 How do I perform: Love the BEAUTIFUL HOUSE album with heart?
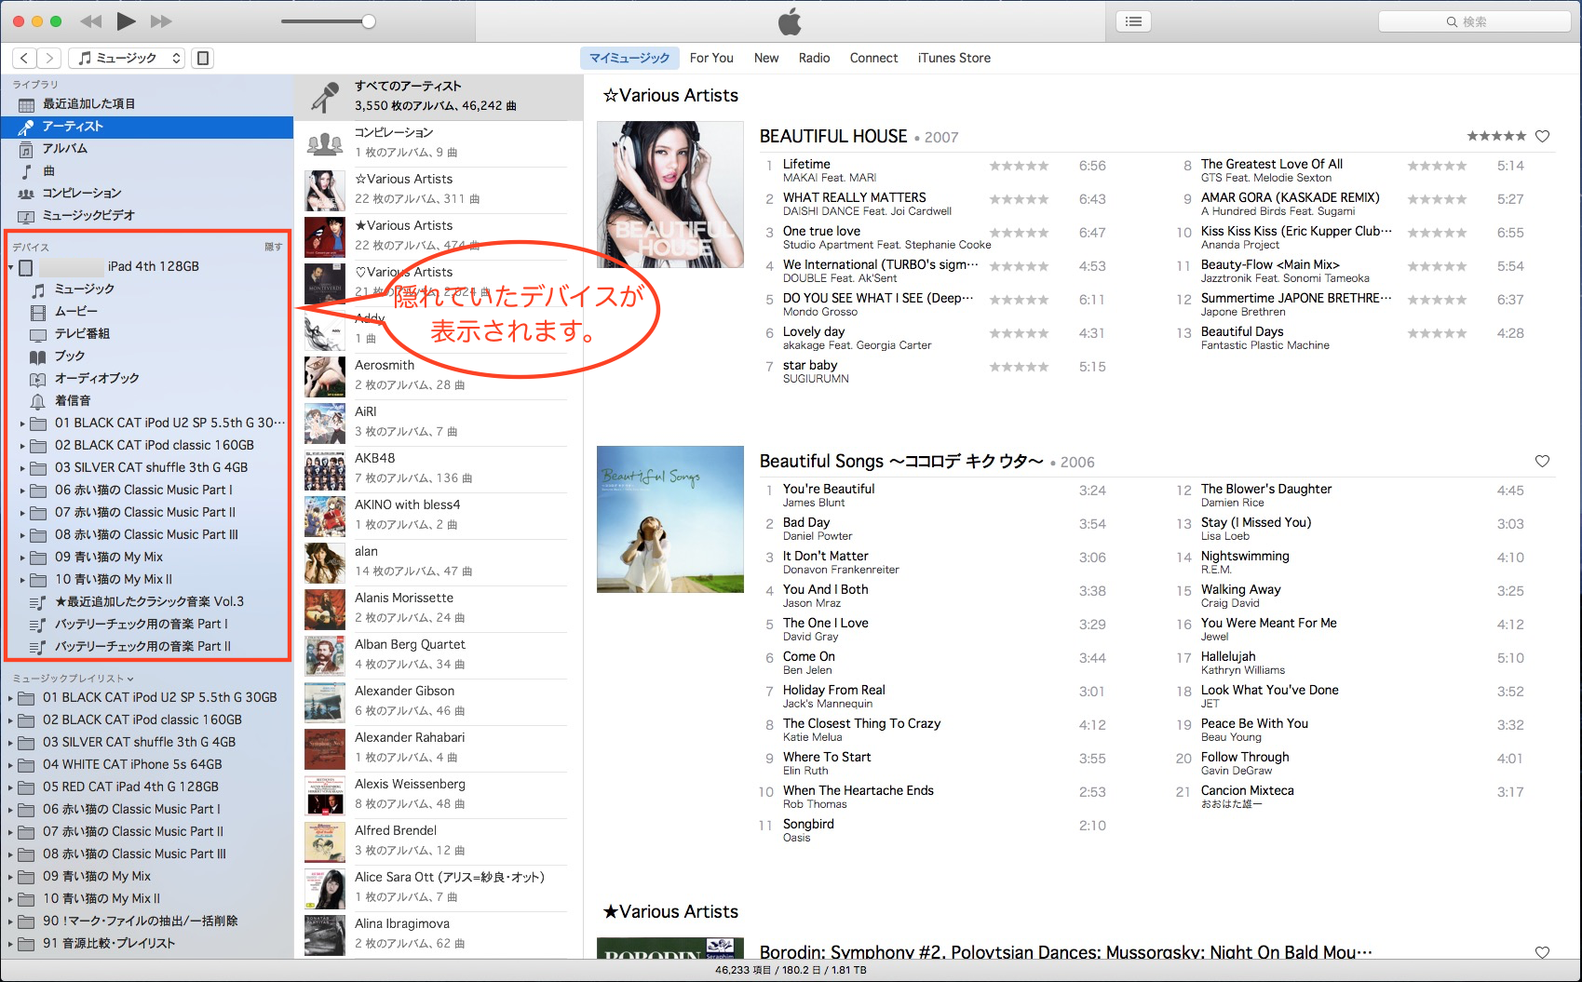(1542, 137)
